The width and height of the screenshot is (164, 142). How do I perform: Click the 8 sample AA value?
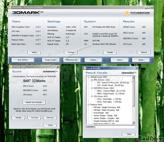pos(71,31)
